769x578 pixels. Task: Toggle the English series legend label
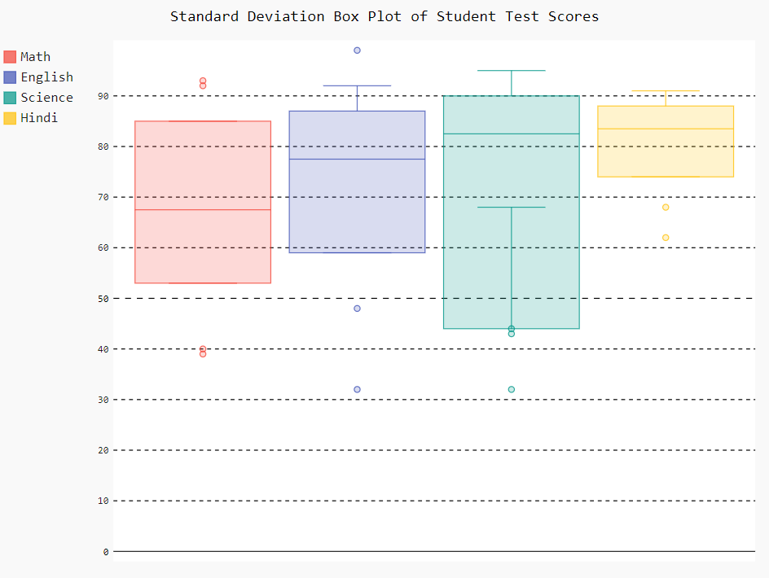pos(46,77)
